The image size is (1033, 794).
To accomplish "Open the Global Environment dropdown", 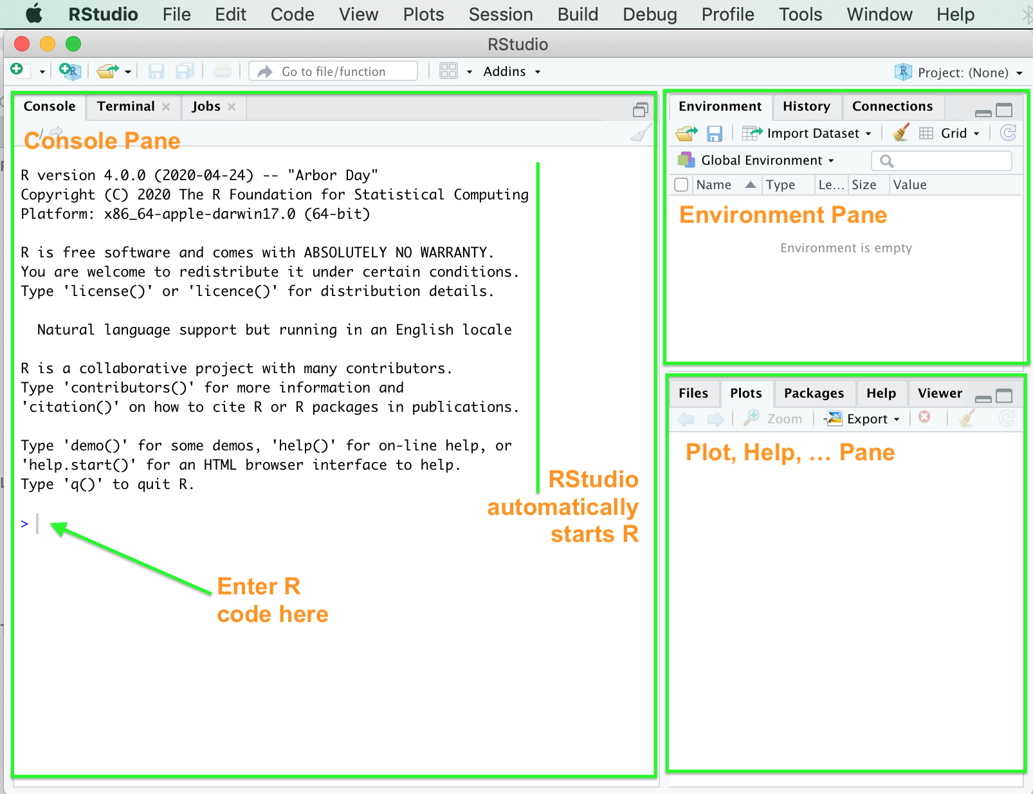I will click(756, 160).
